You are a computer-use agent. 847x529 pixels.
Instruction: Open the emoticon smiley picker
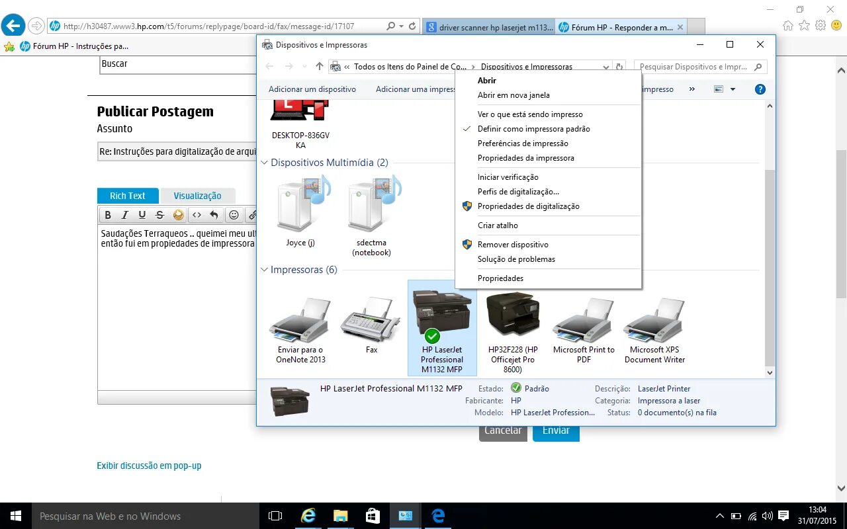tap(234, 215)
